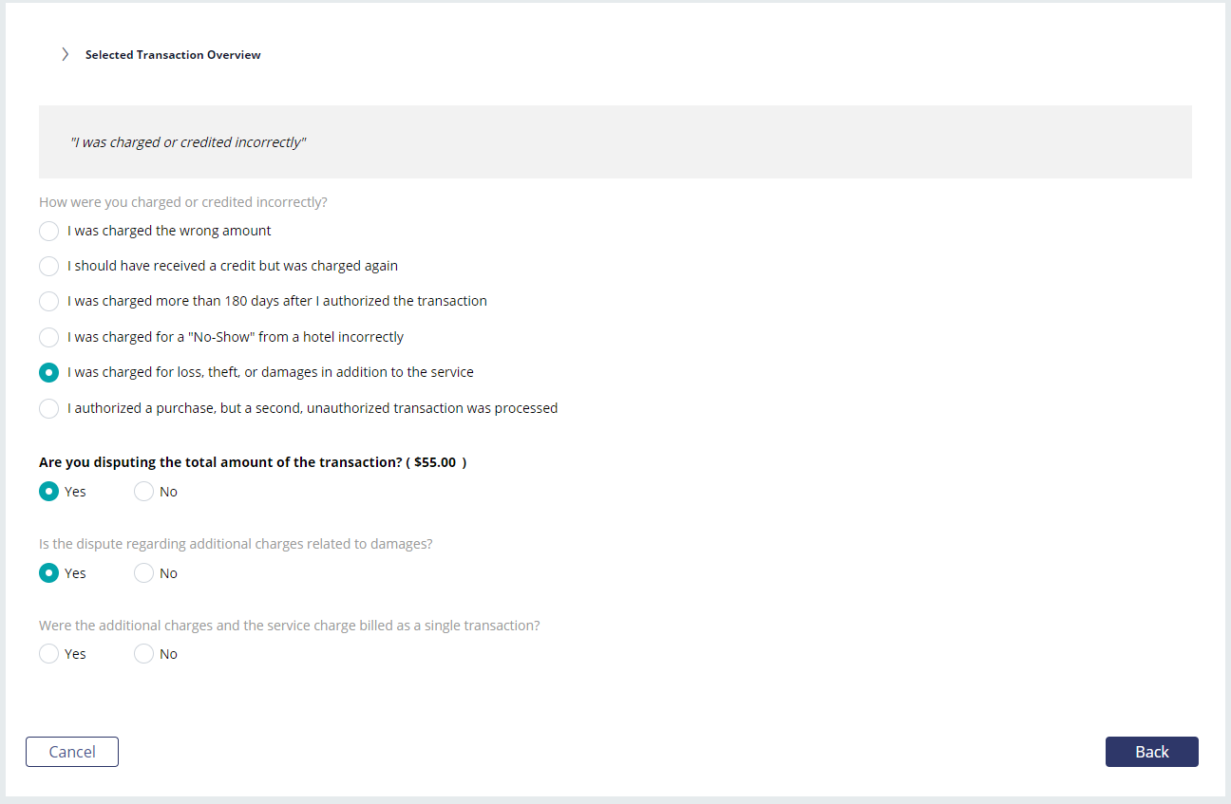
Task: Select Yes for single transaction billing
Action: point(48,654)
